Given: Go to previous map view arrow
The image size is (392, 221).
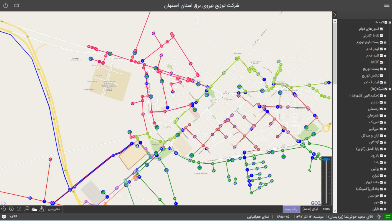Looking at the screenshot, I should (x=11, y=209).
